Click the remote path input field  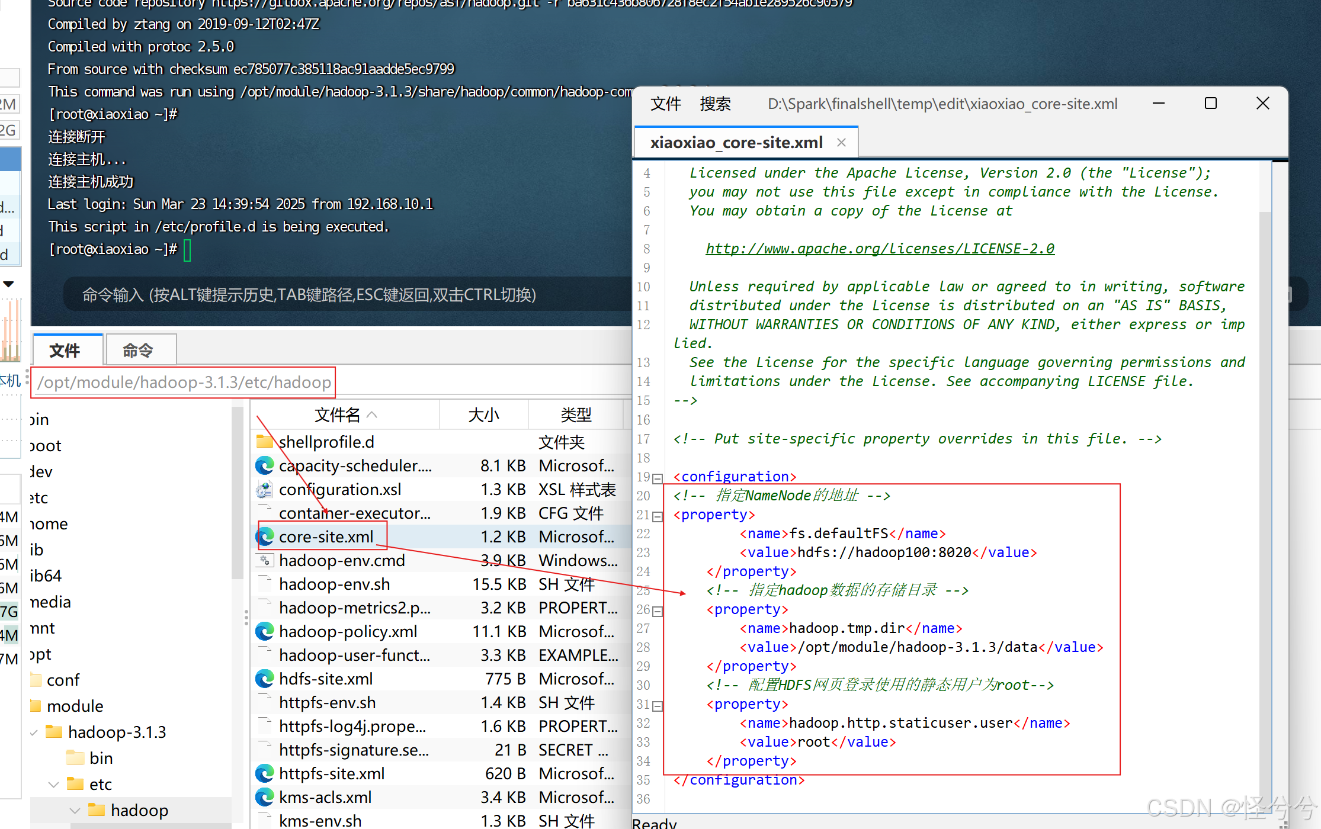point(184,383)
